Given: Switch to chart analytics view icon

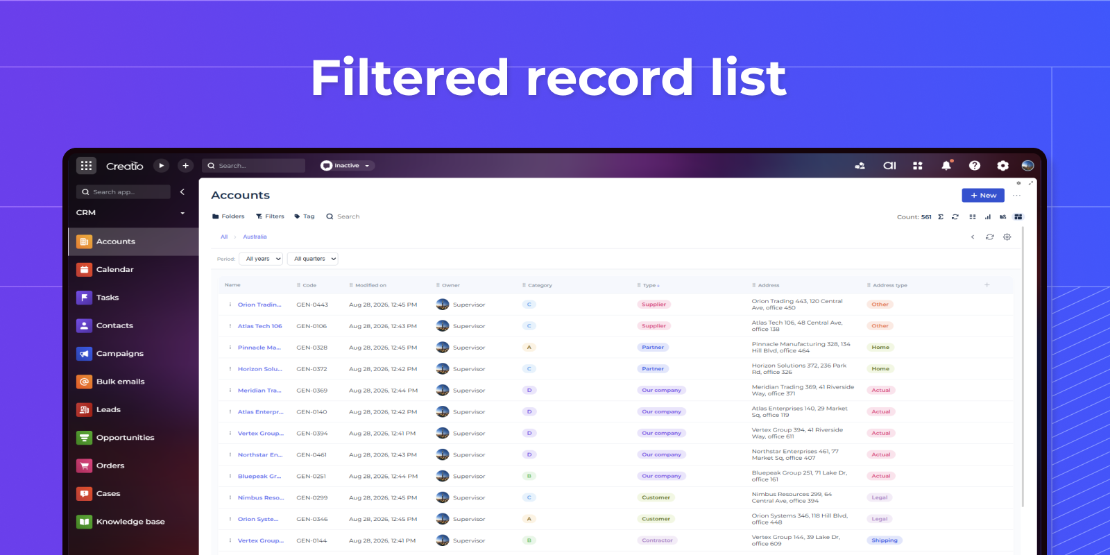Looking at the screenshot, I should (x=988, y=216).
